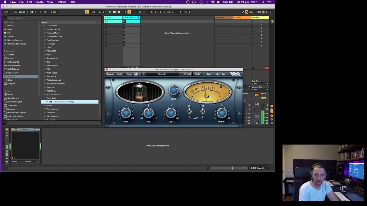Expand the Valhalla DSP, LLC folder
The width and height of the screenshot is (367, 206).
[x=45, y=66]
